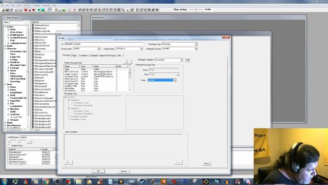Select Package in the object tree

(x=14, y=68)
